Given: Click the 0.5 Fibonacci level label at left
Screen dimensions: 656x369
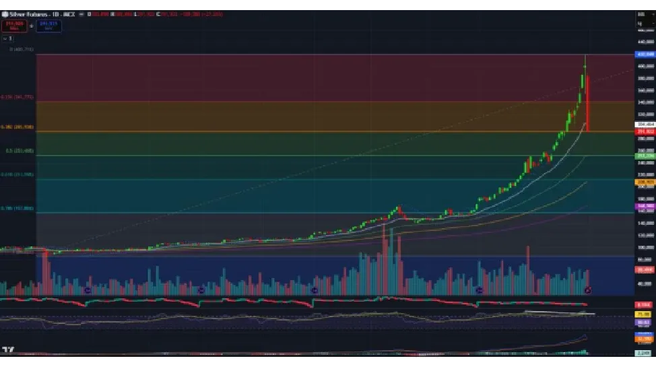Looking at the screenshot, I should tap(20, 151).
